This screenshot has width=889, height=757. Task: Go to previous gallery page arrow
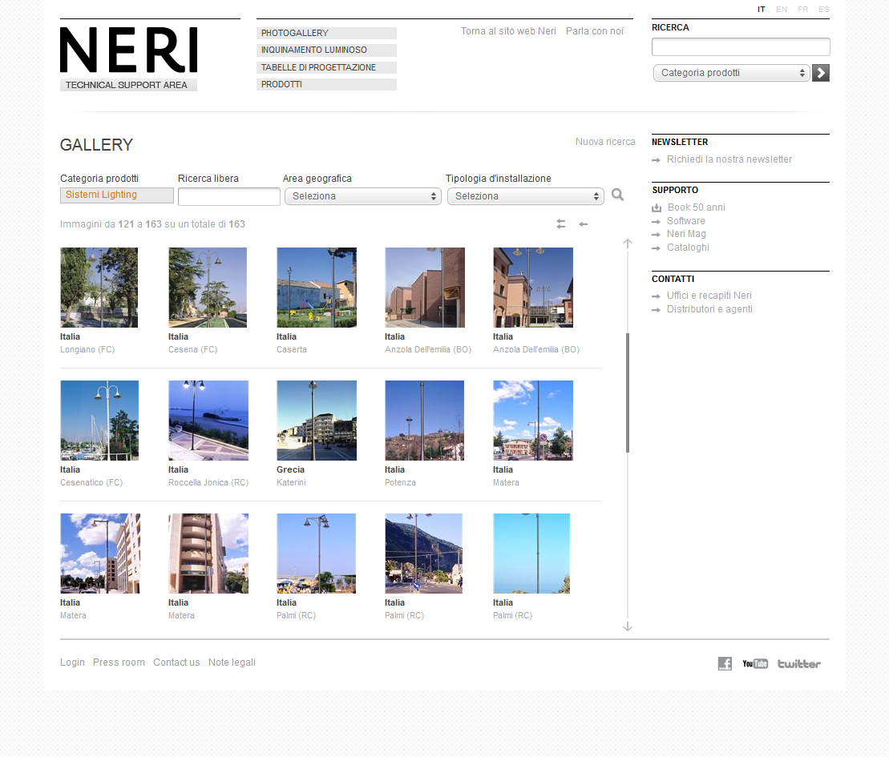tap(583, 224)
